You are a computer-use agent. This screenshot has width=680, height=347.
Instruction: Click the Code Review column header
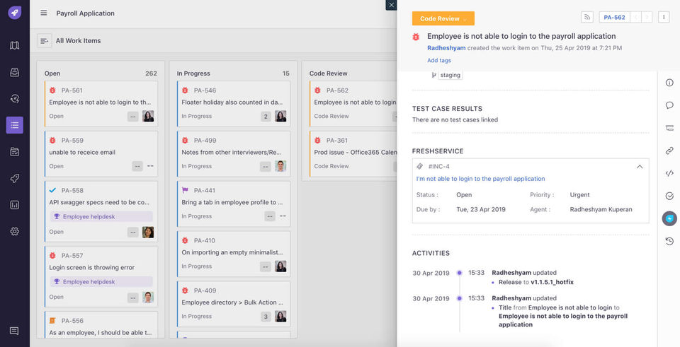(x=328, y=73)
